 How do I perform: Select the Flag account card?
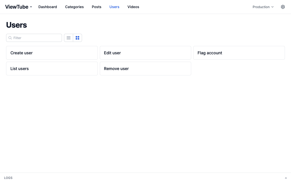point(239,53)
